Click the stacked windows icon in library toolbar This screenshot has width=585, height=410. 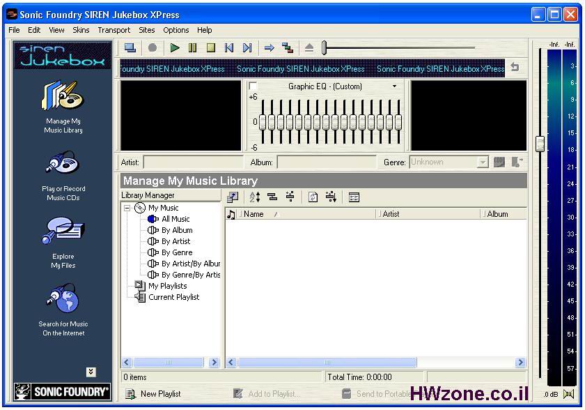pos(233,197)
